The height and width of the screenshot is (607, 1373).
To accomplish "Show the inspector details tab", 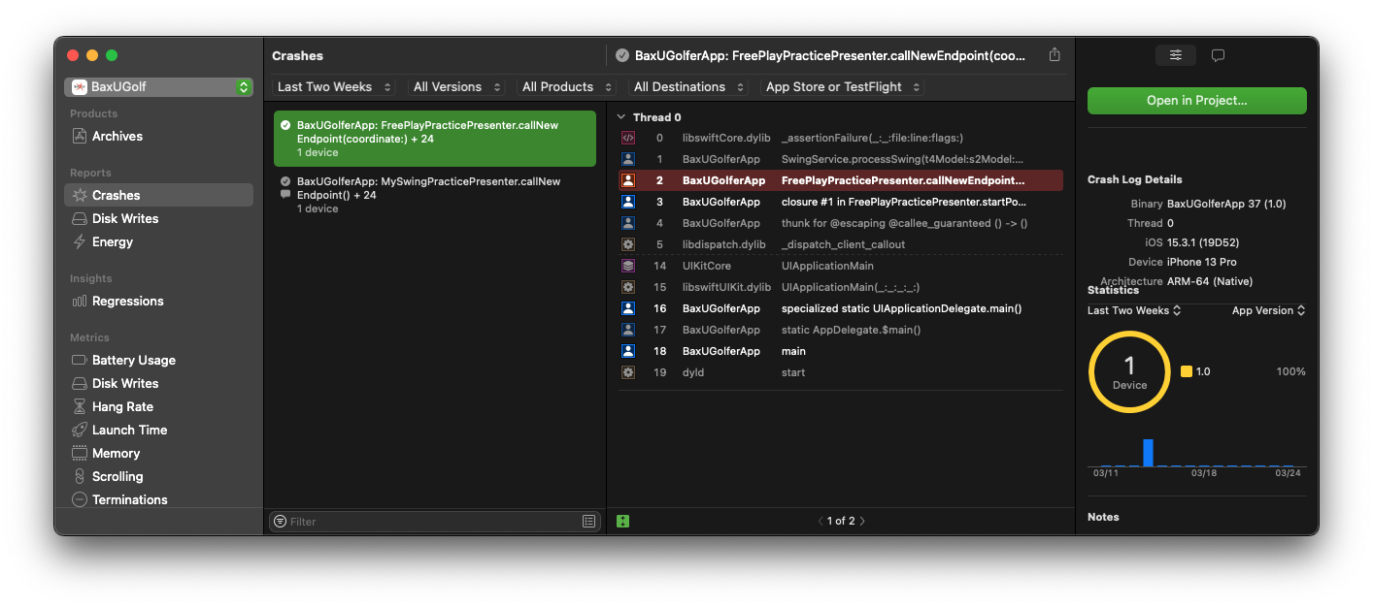I will [1176, 55].
